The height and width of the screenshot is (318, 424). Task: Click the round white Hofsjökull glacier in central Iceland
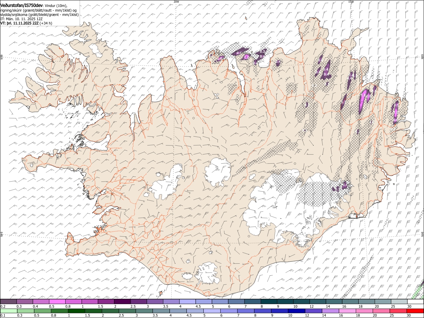click(218, 172)
